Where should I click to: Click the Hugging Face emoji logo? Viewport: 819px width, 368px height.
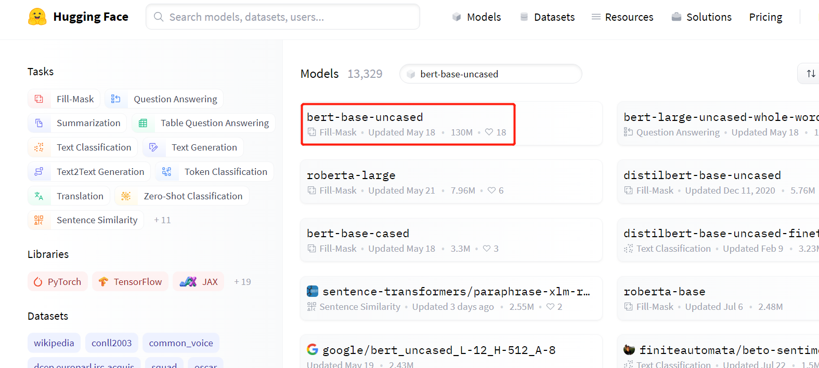tap(37, 17)
